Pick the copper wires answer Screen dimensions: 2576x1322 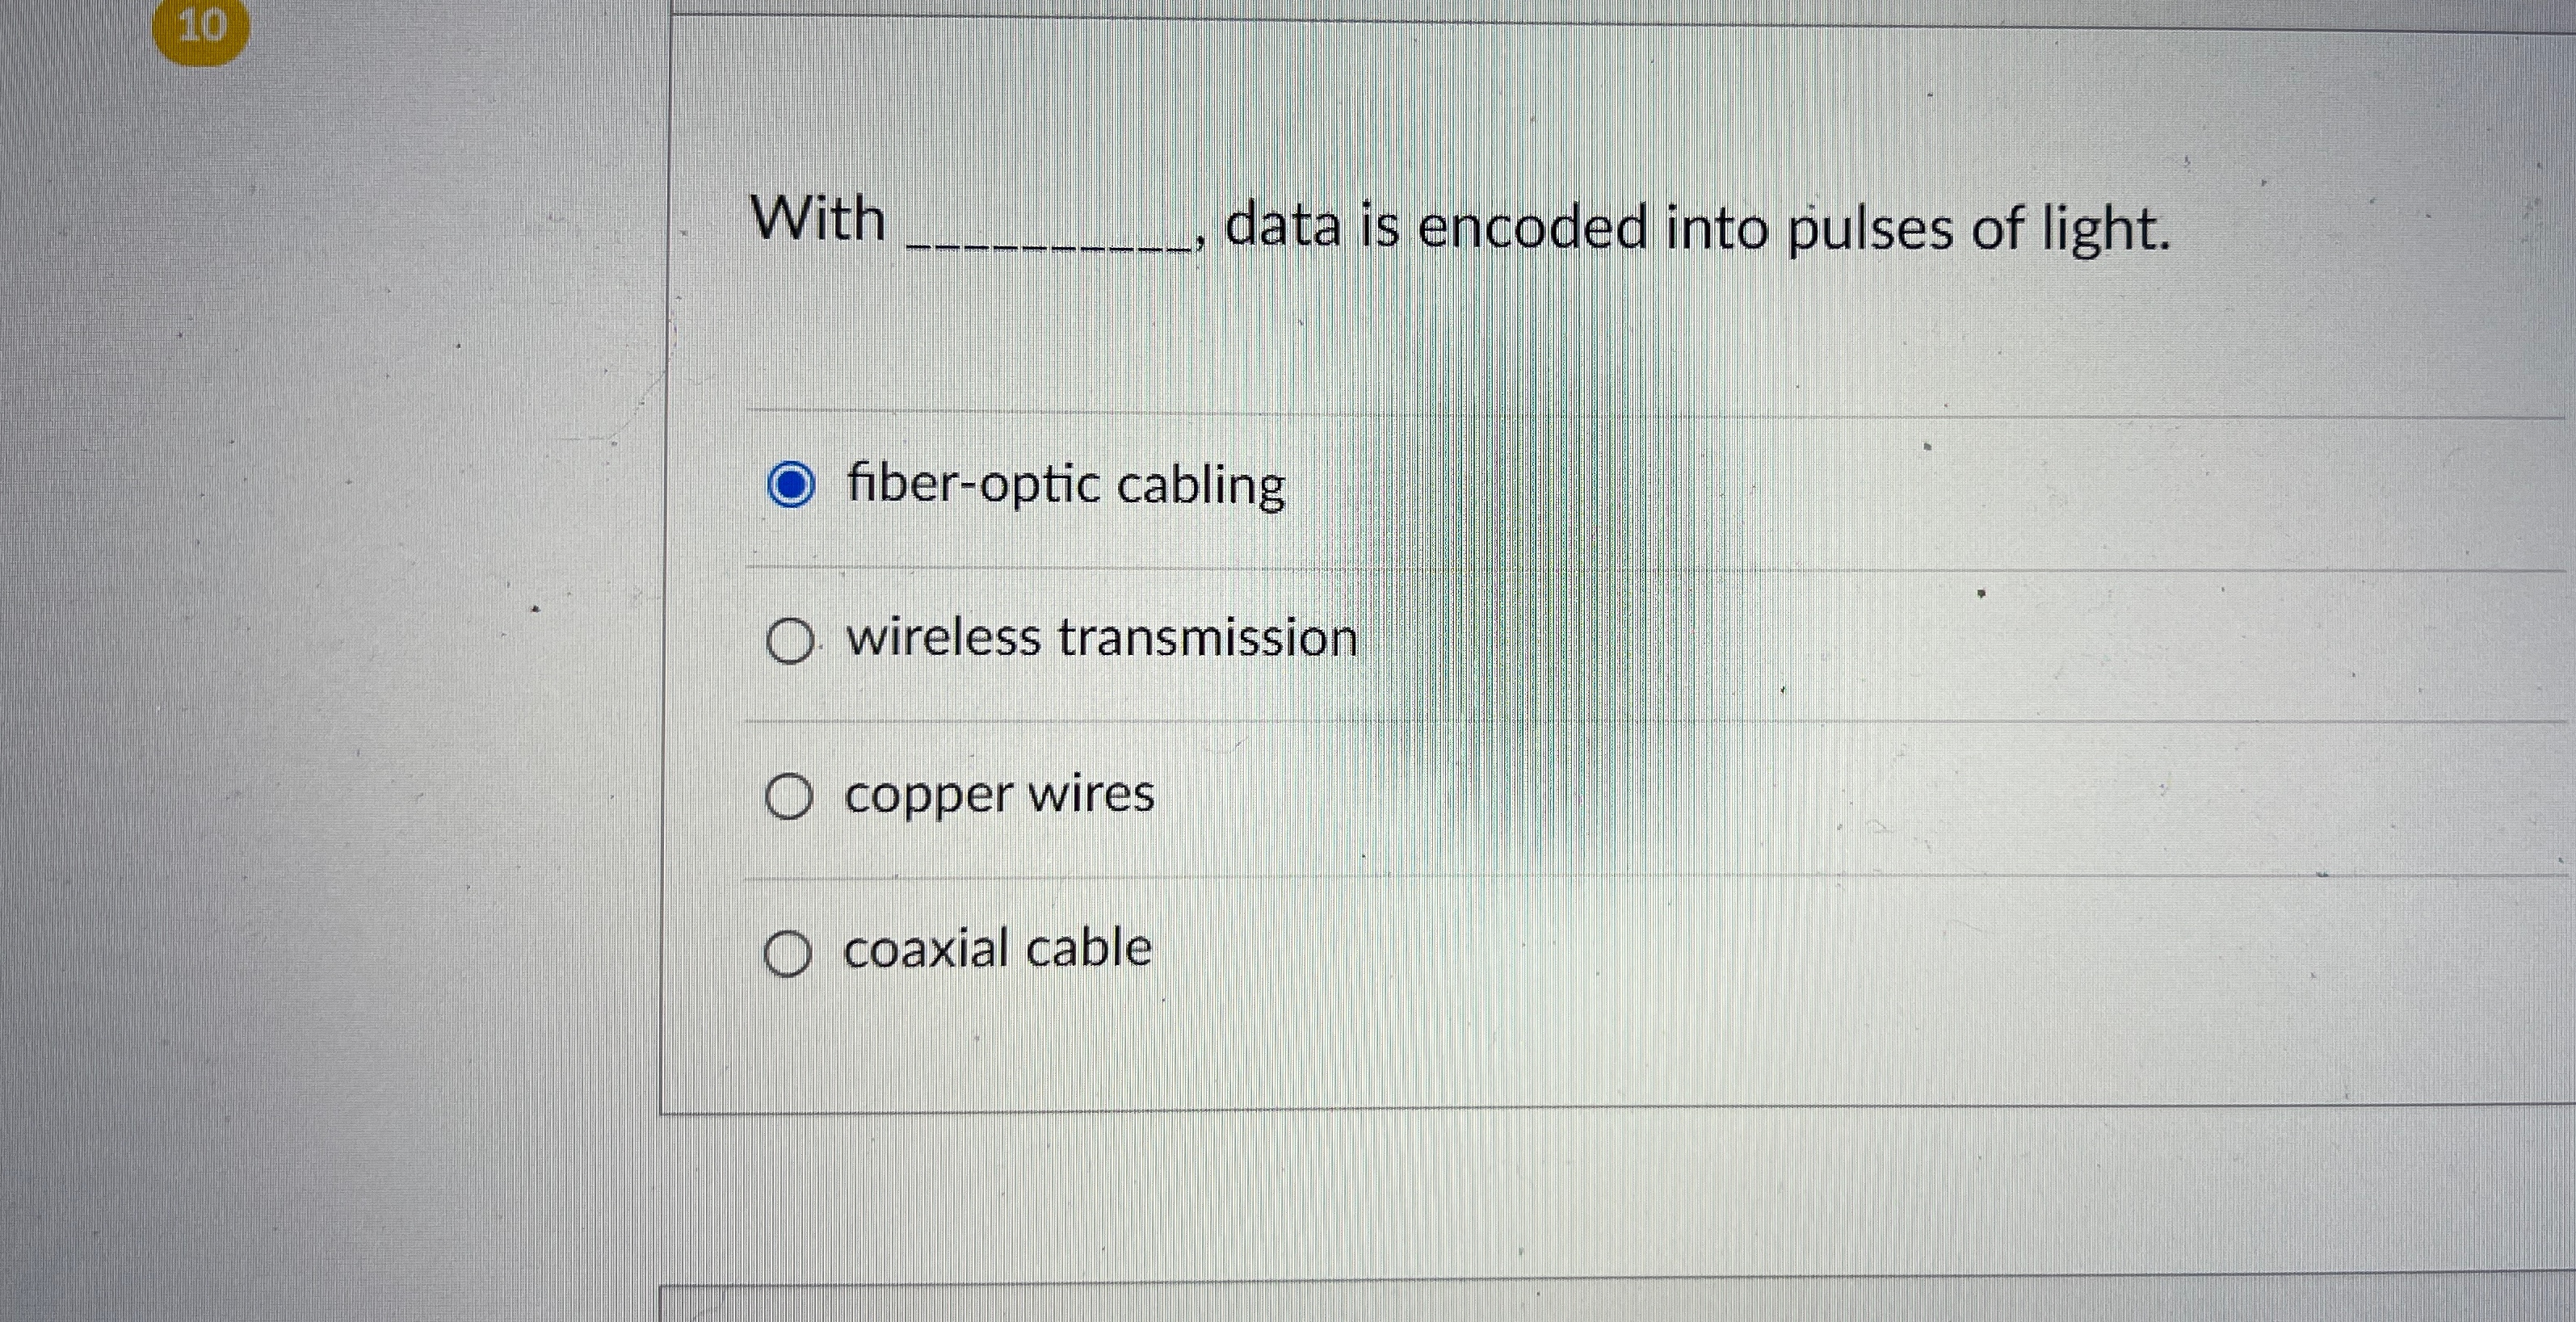click(789, 795)
